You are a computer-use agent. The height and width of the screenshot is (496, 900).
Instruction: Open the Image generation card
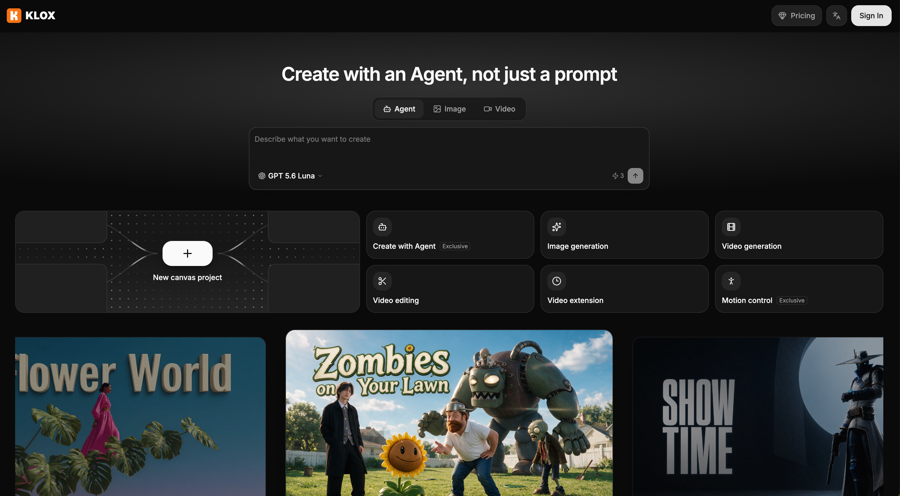coord(624,235)
